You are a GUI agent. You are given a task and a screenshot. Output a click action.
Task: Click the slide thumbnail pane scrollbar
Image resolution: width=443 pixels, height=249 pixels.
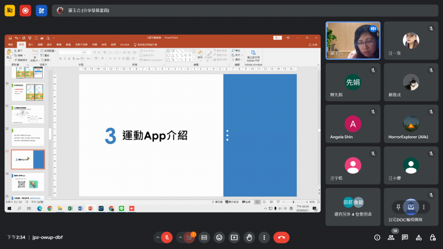coord(50,133)
